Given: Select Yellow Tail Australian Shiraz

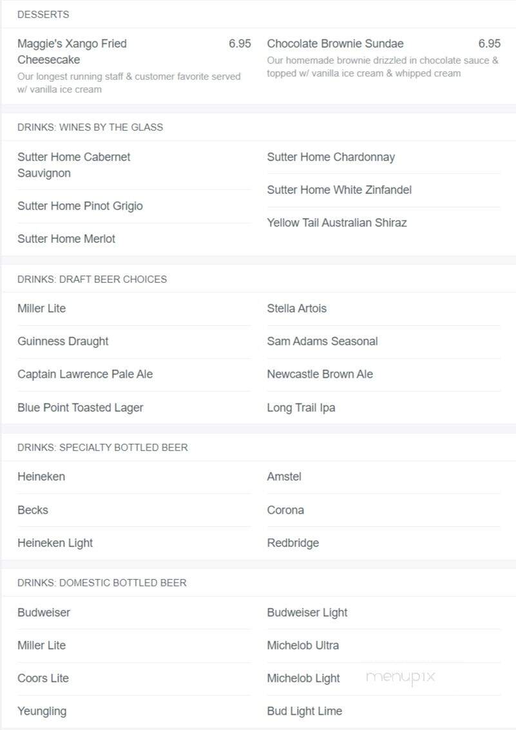Looking at the screenshot, I should pos(337,222).
